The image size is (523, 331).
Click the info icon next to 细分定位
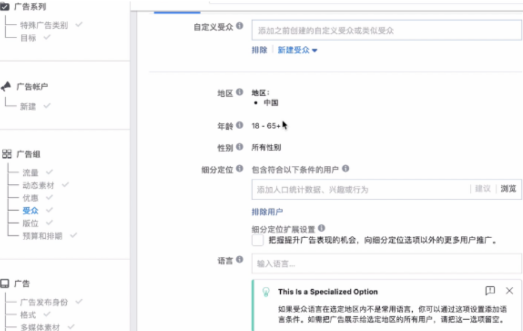(239, 169)
